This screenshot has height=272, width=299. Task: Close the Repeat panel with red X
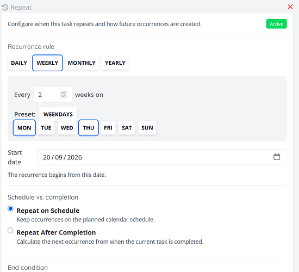pyautogui.click(x=290, y=7)
